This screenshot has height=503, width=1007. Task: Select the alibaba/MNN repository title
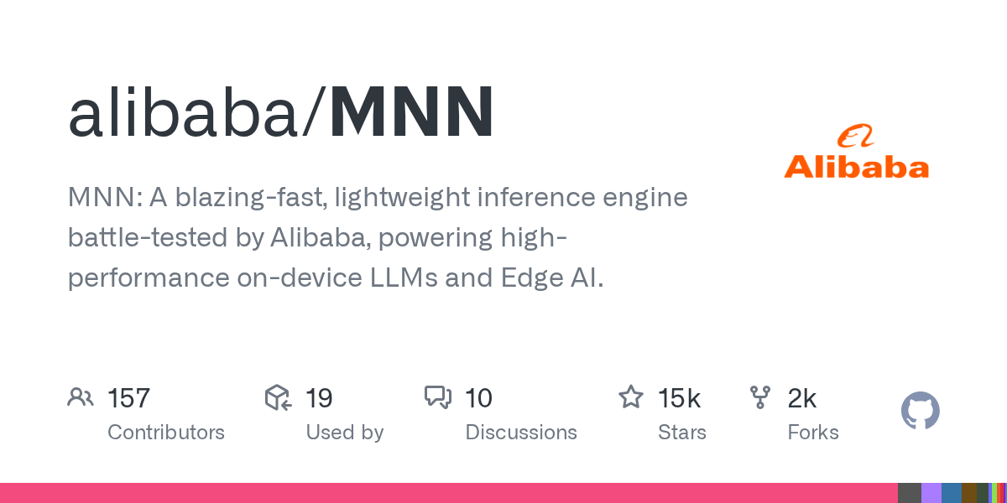(281, 112)
